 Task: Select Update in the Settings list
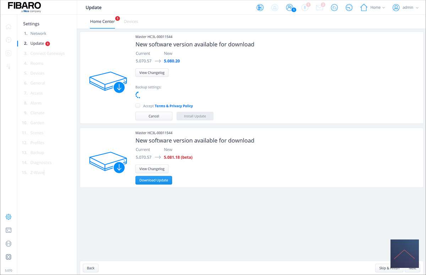click(37, 43)
